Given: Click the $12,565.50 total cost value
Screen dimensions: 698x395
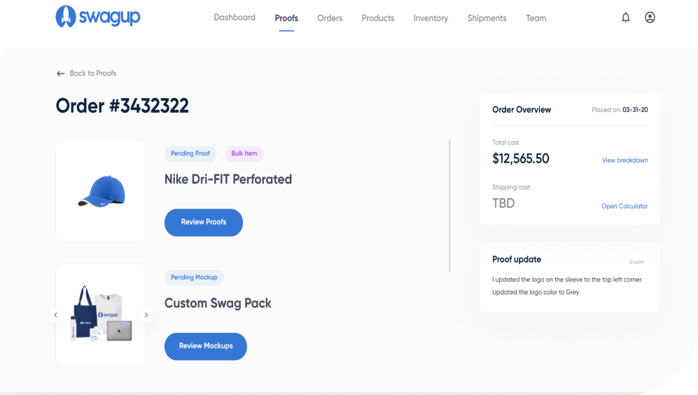Looking at the screenshot, I should [520, 158].
